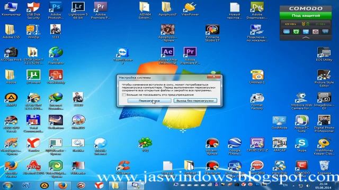Select the Untitled-1 PSD file
The height and width of the screenshot is (190, 339).
(x=257, y=77)
